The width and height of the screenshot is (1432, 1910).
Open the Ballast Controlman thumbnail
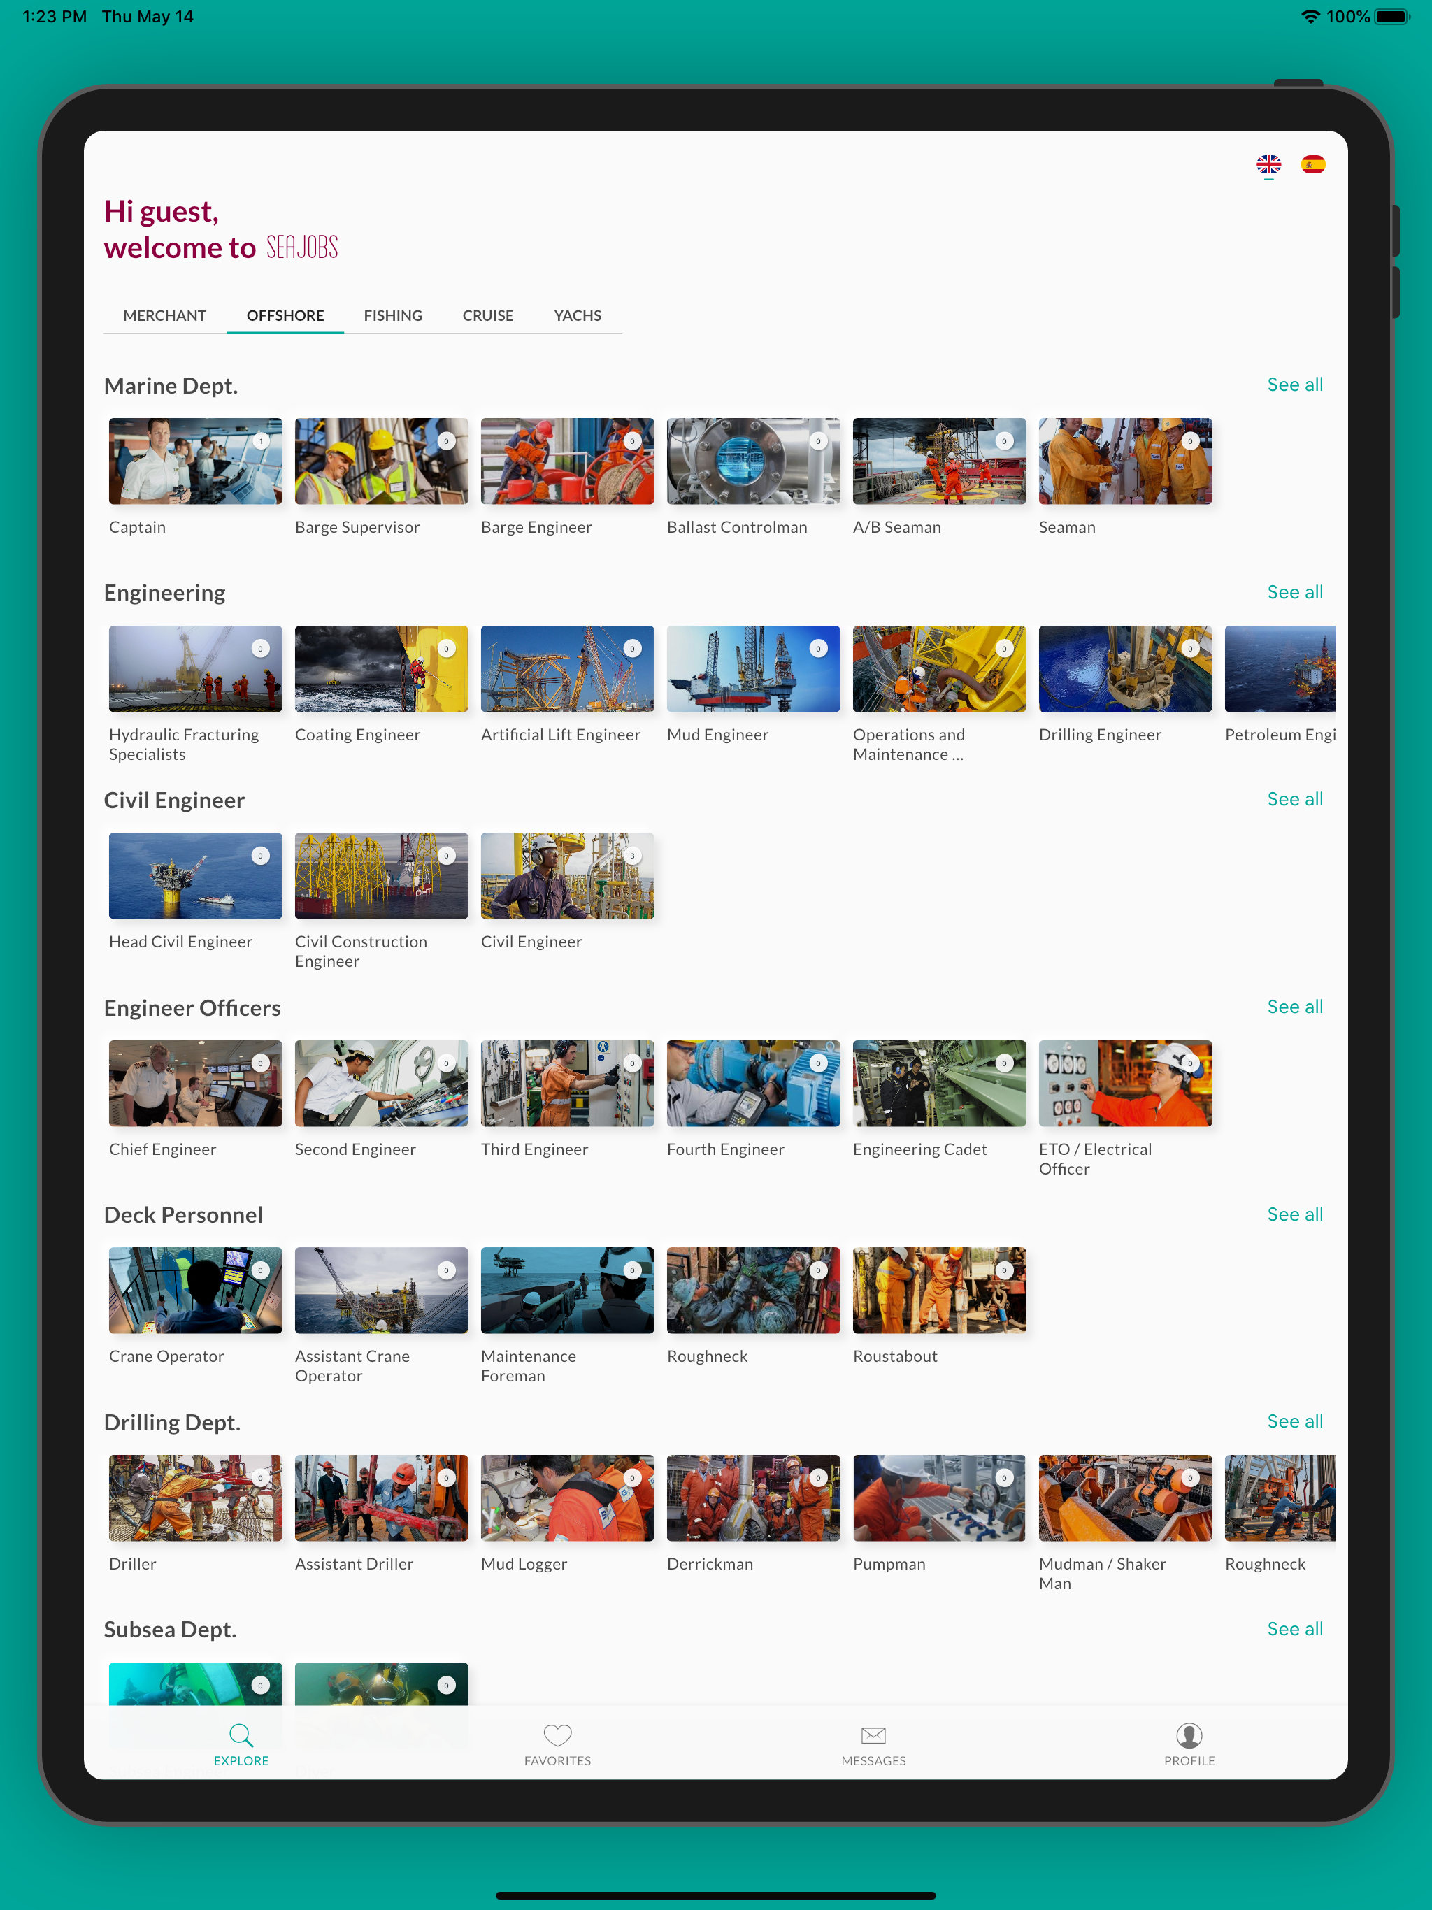(753, 461)
